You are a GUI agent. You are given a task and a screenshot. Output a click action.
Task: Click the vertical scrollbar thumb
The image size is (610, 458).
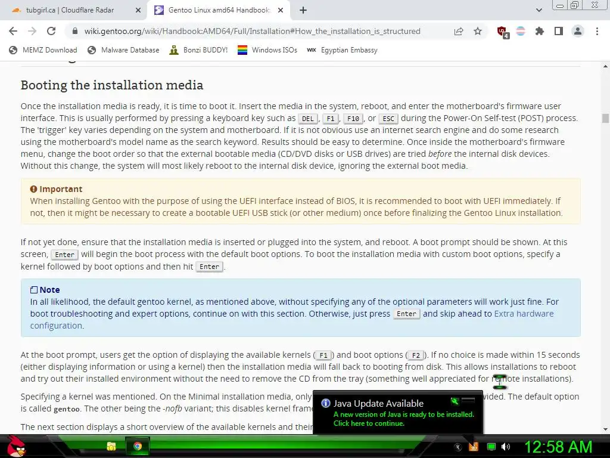pos(605,118)
